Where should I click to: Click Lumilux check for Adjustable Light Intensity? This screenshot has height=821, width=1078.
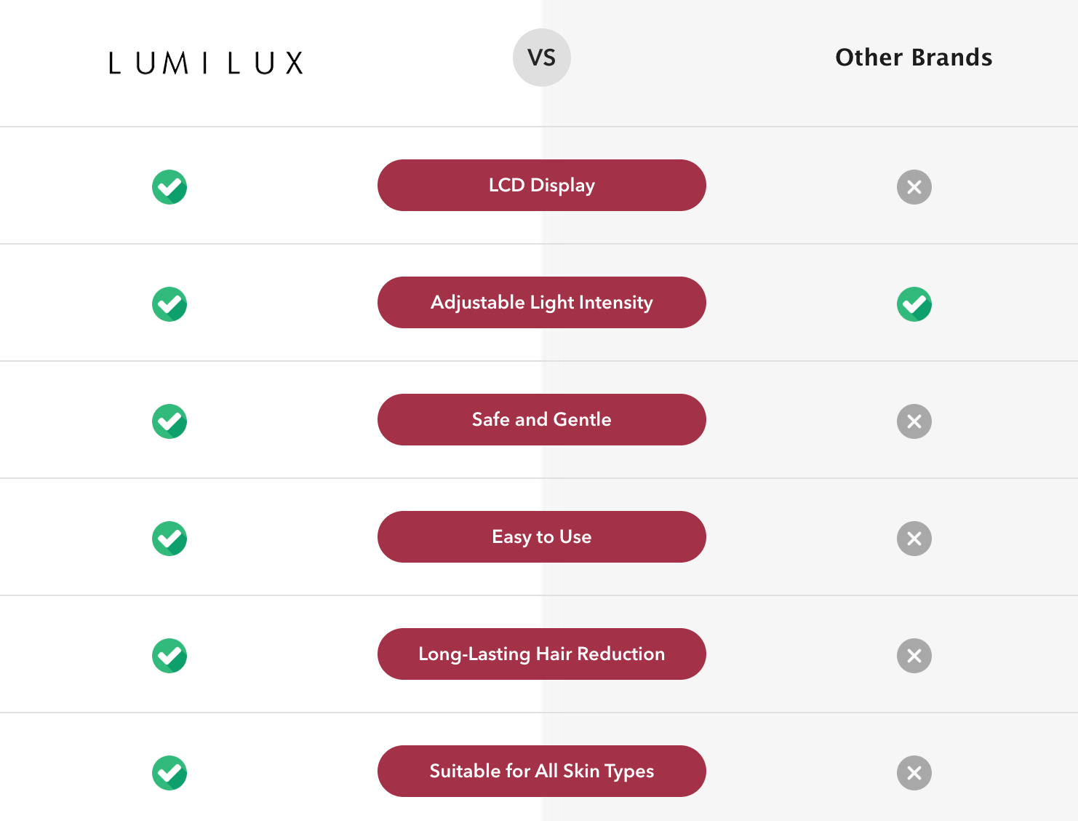pyautogui.click(x=169, y=304)
